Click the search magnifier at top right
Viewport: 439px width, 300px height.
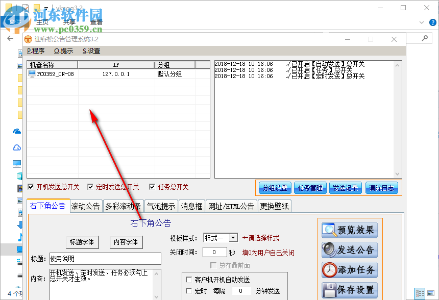point(425,39)
